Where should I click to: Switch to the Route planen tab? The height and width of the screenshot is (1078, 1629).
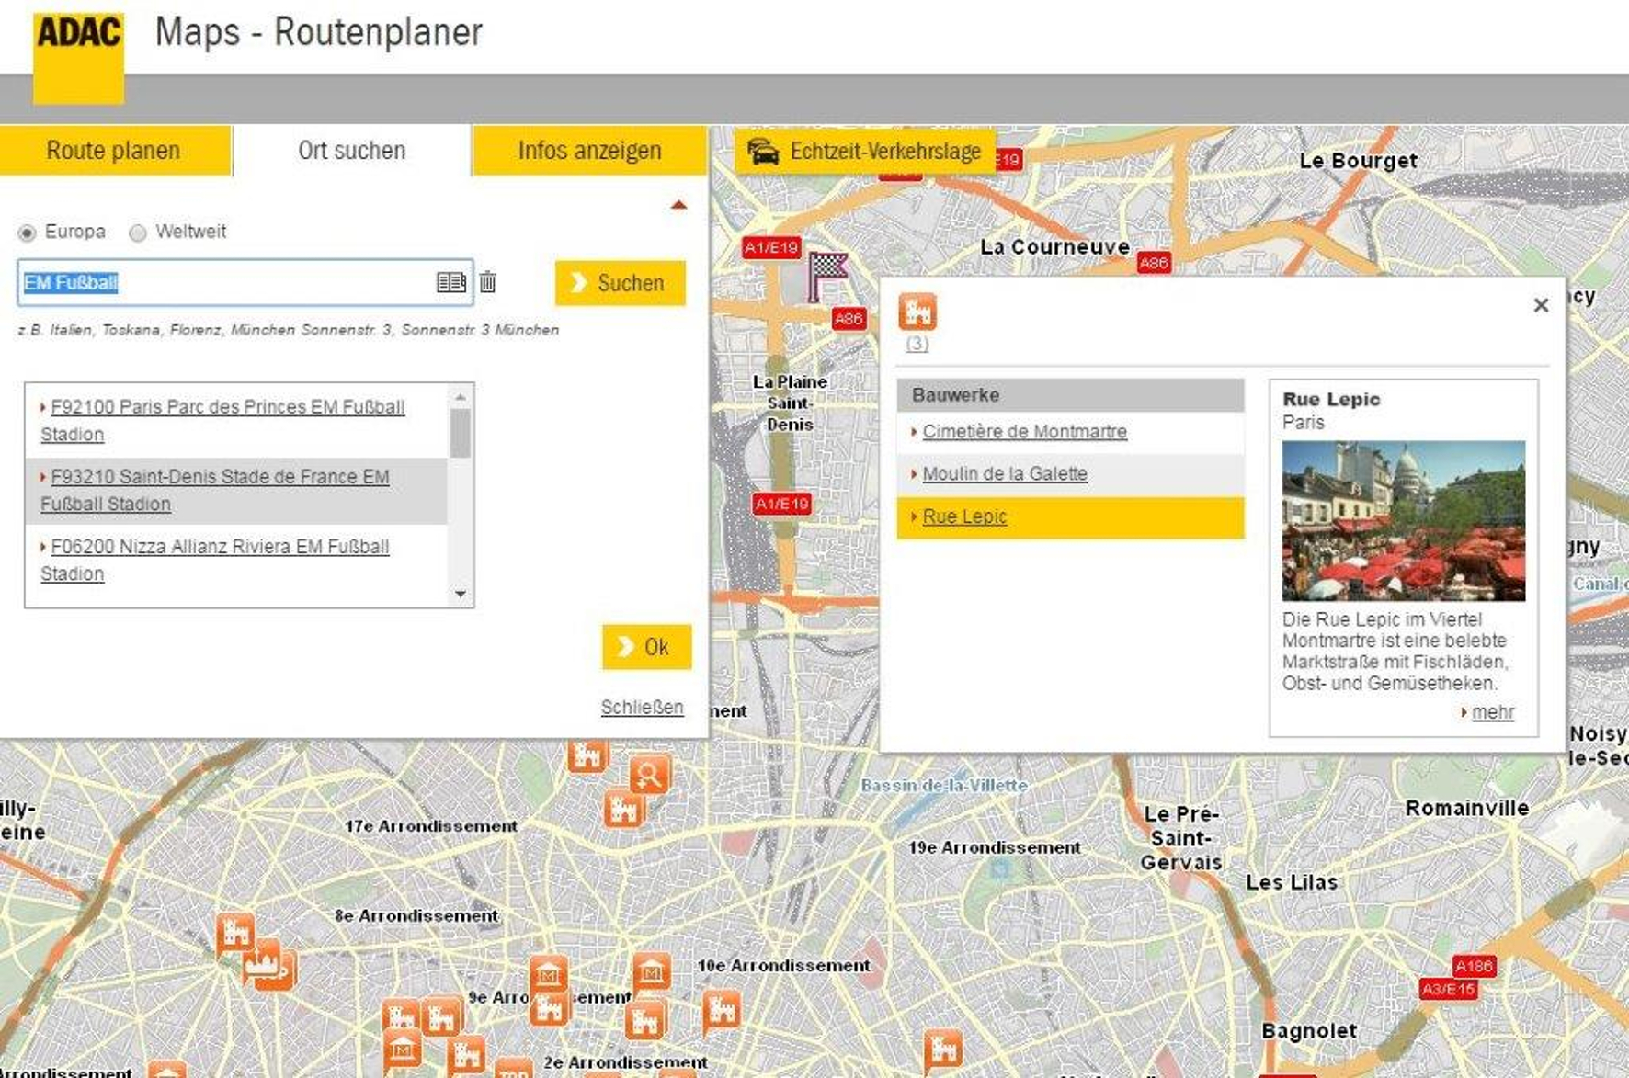(x=114, y=151)
